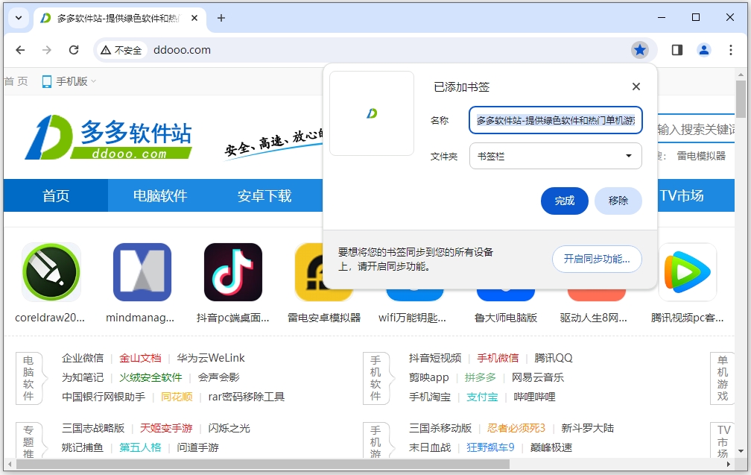Click the 完成 button
Screen dimensions: 751x475
click(565, 201)
